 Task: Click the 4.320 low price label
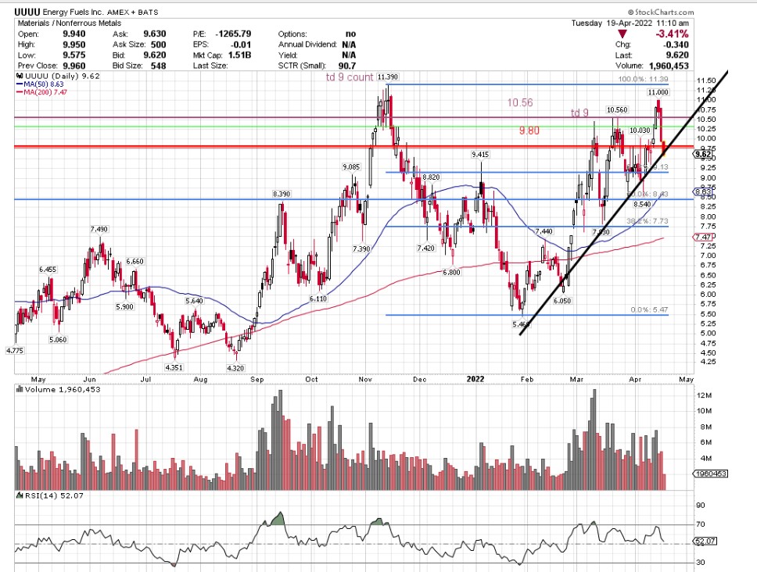click(235, 368)
